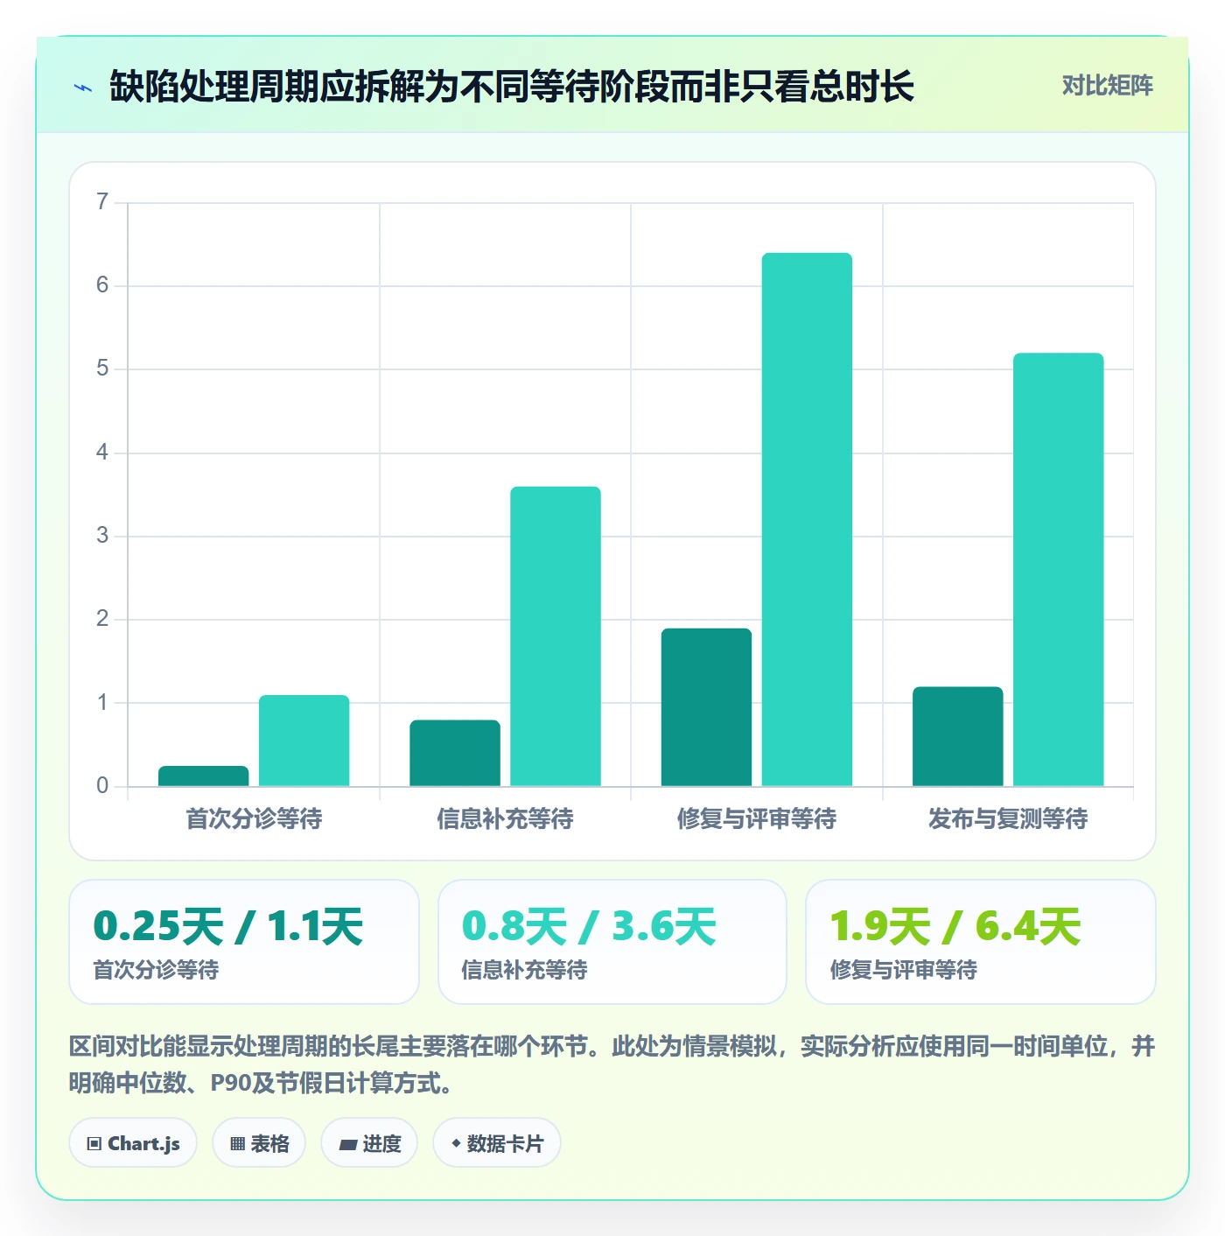1225x1236 pixels.
Task: Click the dark bar for 发布与复测等待
Action: (958, 736)
